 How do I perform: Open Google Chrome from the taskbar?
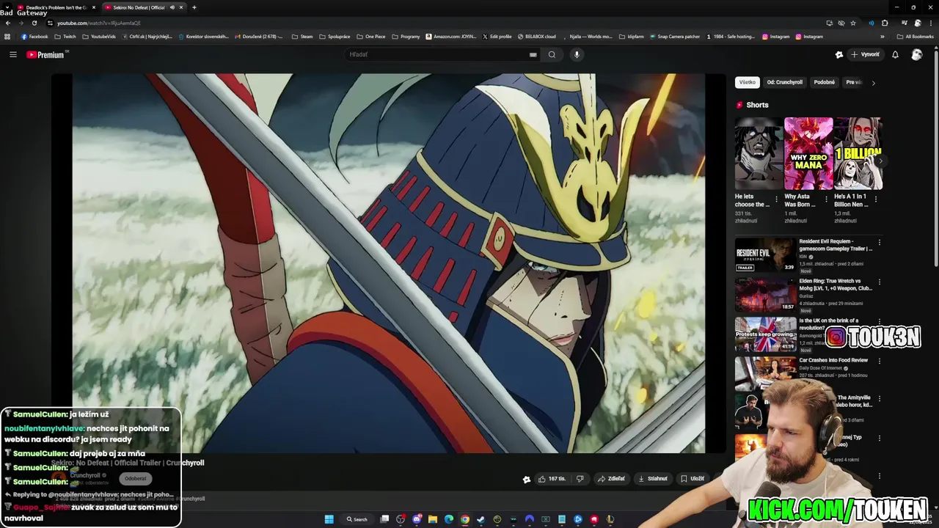[465, 519]
